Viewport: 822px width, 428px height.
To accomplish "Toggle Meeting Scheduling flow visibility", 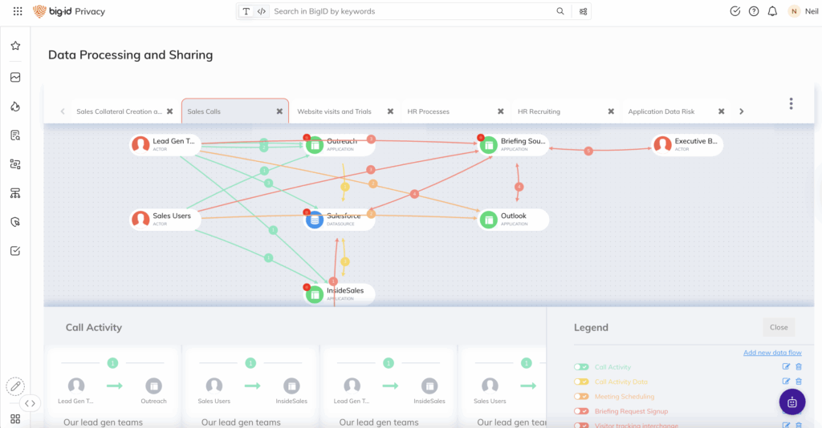I will click(581, 396).
